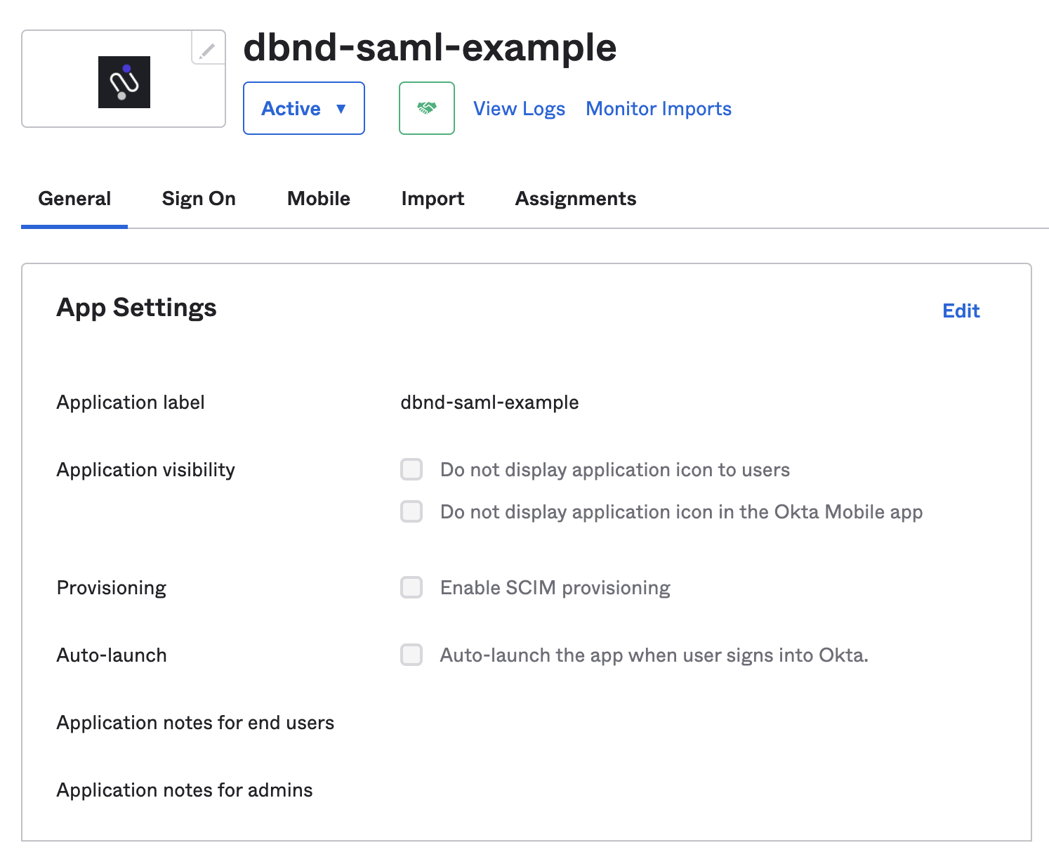Click Edit in App Settings

961,310
